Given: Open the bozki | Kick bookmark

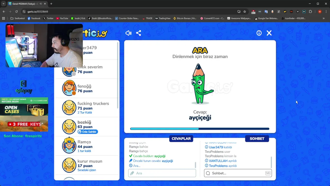Looking at the screenshot, I should (x=78, y=18).
